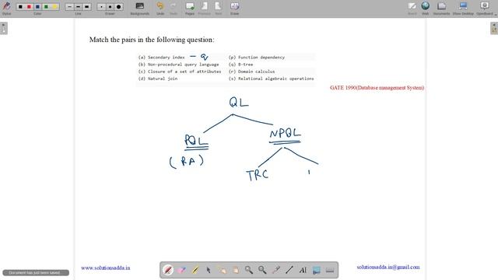Image resolution: width=498 pixels, height=280 pixels.
Task: Select the large eraser size
Action: pos(118,7)
